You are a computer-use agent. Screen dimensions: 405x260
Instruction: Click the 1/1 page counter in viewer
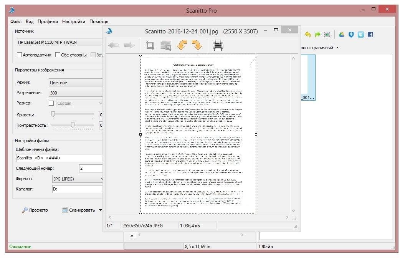(x=109, y=225)
